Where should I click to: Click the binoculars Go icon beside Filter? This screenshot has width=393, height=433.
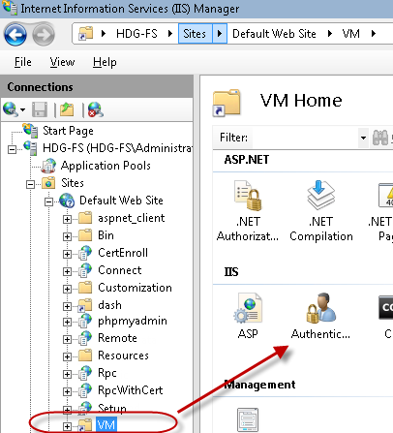click(380, 138)
